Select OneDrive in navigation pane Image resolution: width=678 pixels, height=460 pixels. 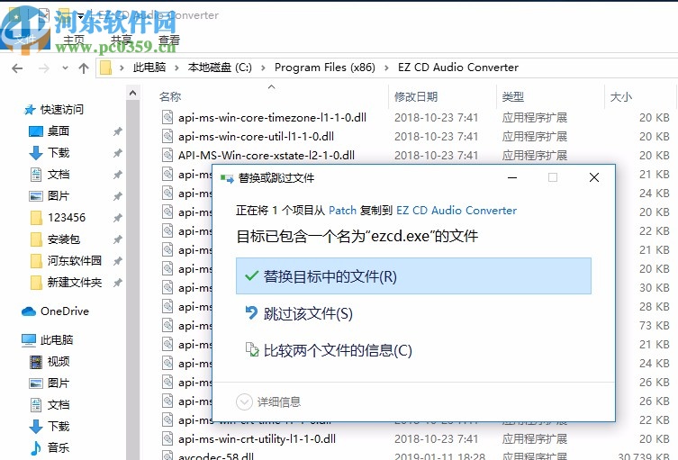click(65, 311)
